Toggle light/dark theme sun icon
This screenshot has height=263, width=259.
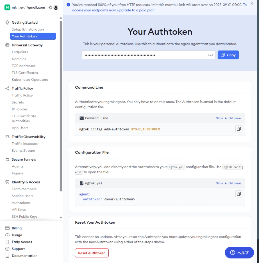(50, 8)
